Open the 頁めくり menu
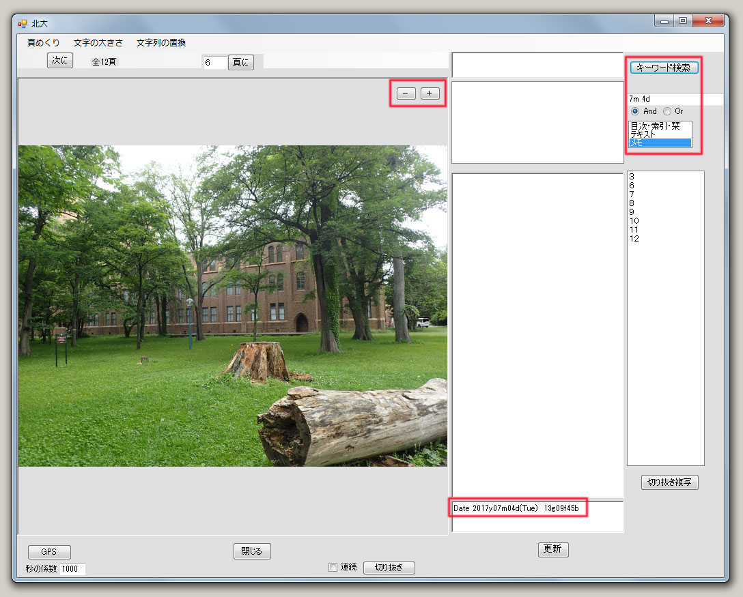The image size is (743, 597). coord(44,42)
